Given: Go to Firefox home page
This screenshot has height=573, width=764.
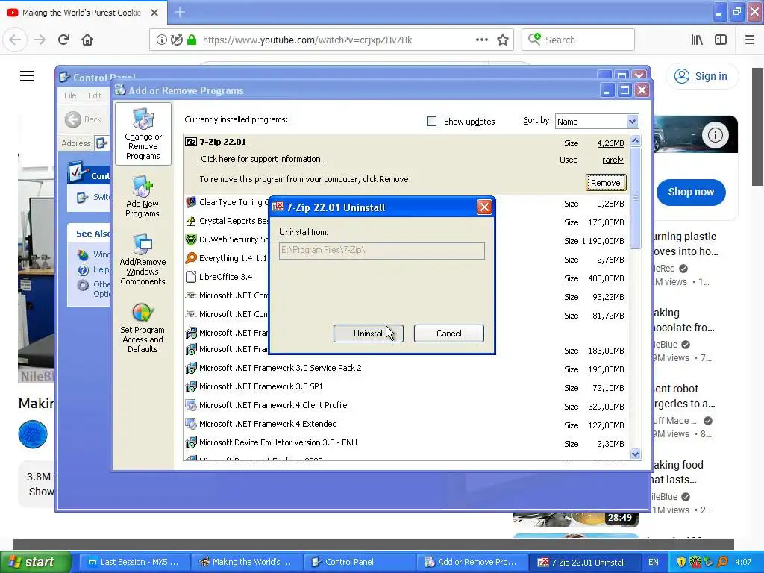Looking at the screenshot, I should coord(87,40).
